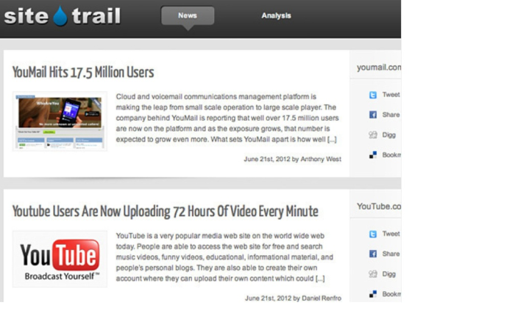
Task: Open the YouTube Broadcast Yourself logo thumbnail
Action: (60, 259)
